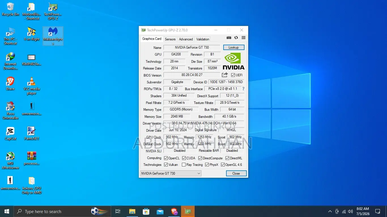Click the BIOS share/export arrow icon
Screen dimensions: 387x217
point(225,75)
